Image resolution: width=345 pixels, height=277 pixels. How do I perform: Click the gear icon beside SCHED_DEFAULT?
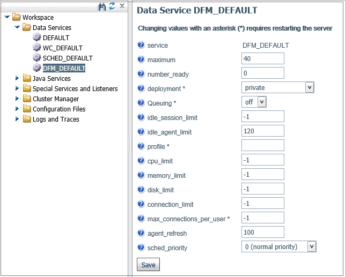(x=36, y=57)
